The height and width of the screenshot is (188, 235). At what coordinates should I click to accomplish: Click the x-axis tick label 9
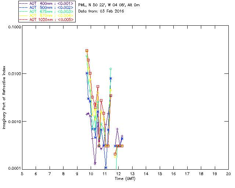pos(77,174)
